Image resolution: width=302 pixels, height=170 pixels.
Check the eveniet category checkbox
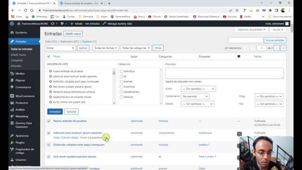pos(122,82)
